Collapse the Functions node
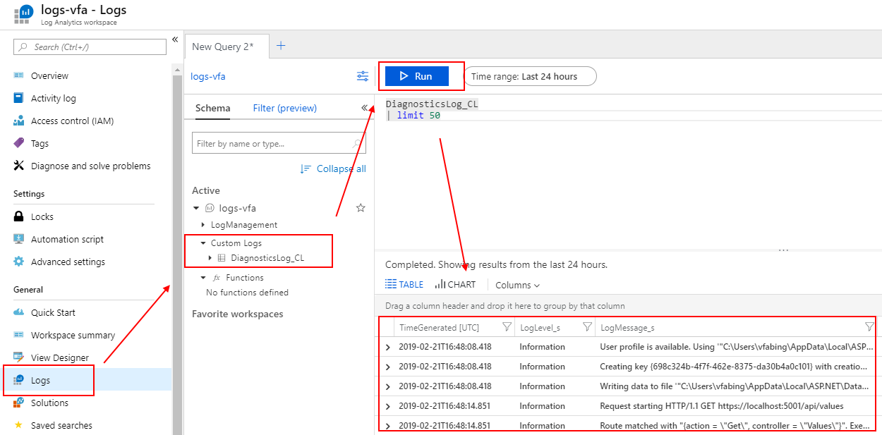 (x=203, y=278)
